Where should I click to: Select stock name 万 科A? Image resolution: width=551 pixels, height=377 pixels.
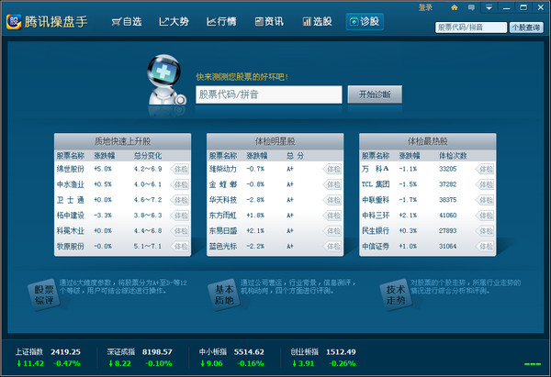pos(376,169)
